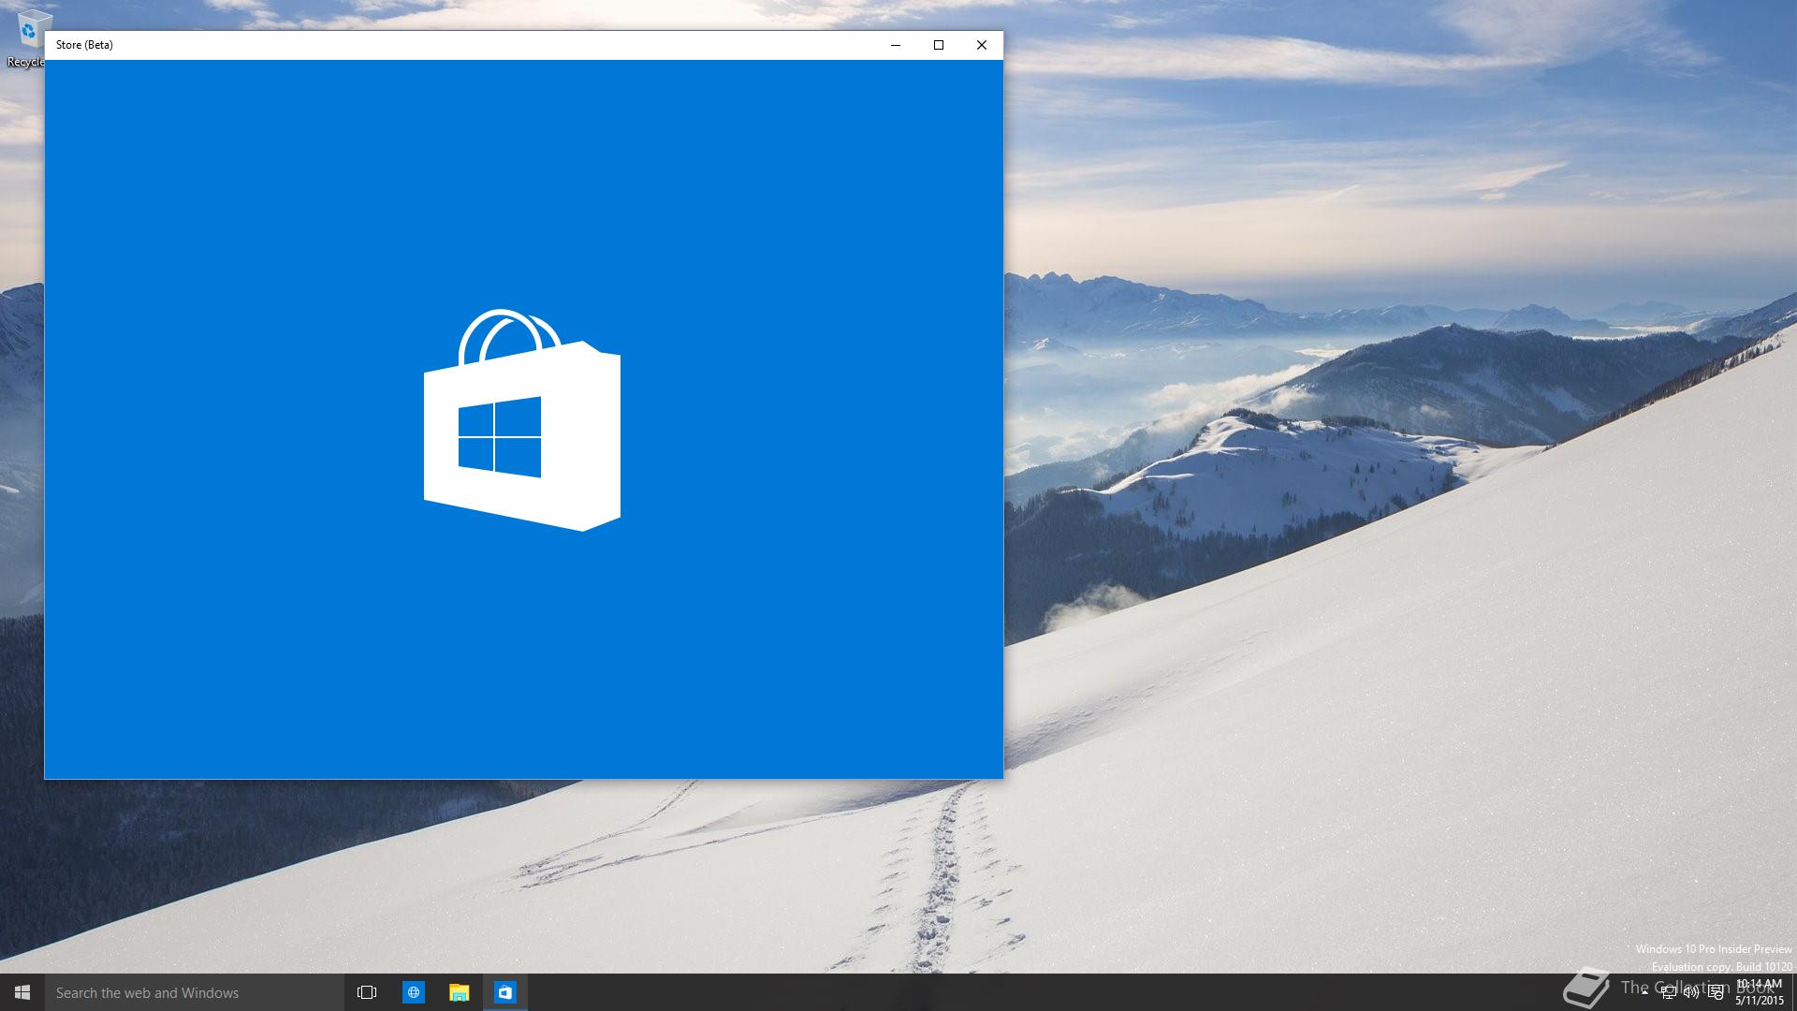The width and height of the screenshot is (1797, 1011).
Task: Minimize the Store (Beta) window
Action: (x=896, y=45)
